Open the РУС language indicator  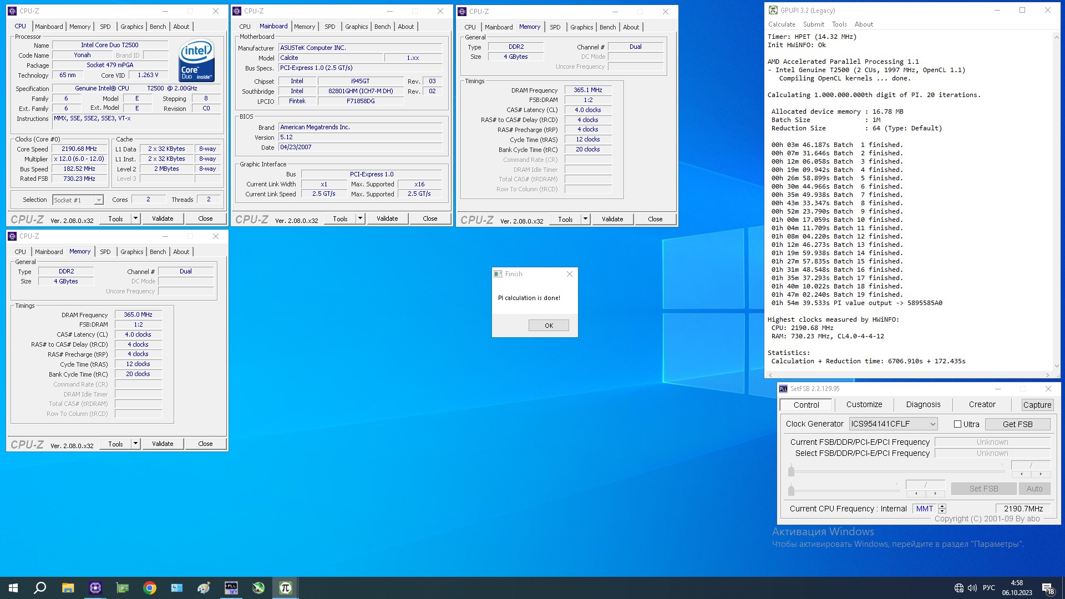tap(988, 588)
